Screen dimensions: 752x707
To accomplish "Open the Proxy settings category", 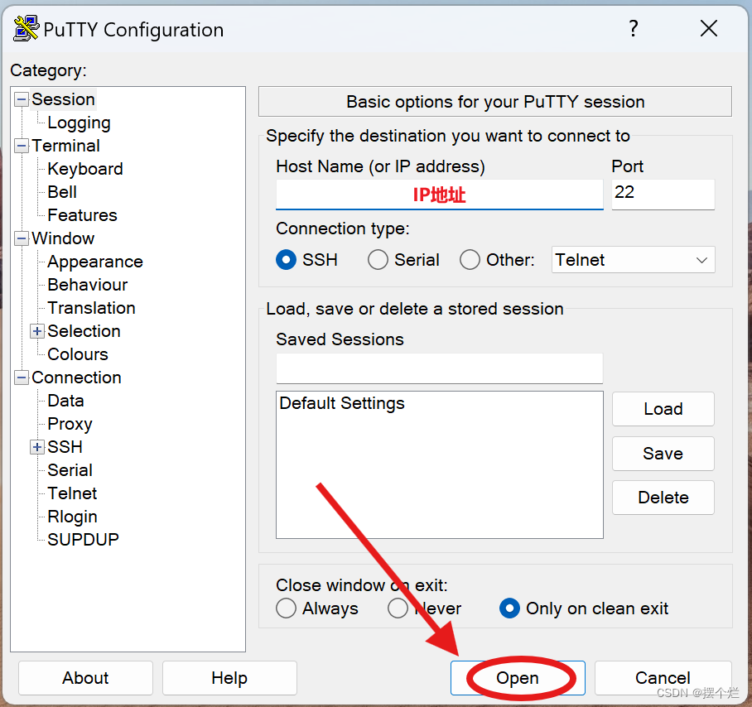I will (x=70, y=424).
